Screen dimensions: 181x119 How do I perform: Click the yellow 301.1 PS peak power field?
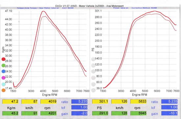(x=100, y=102)
